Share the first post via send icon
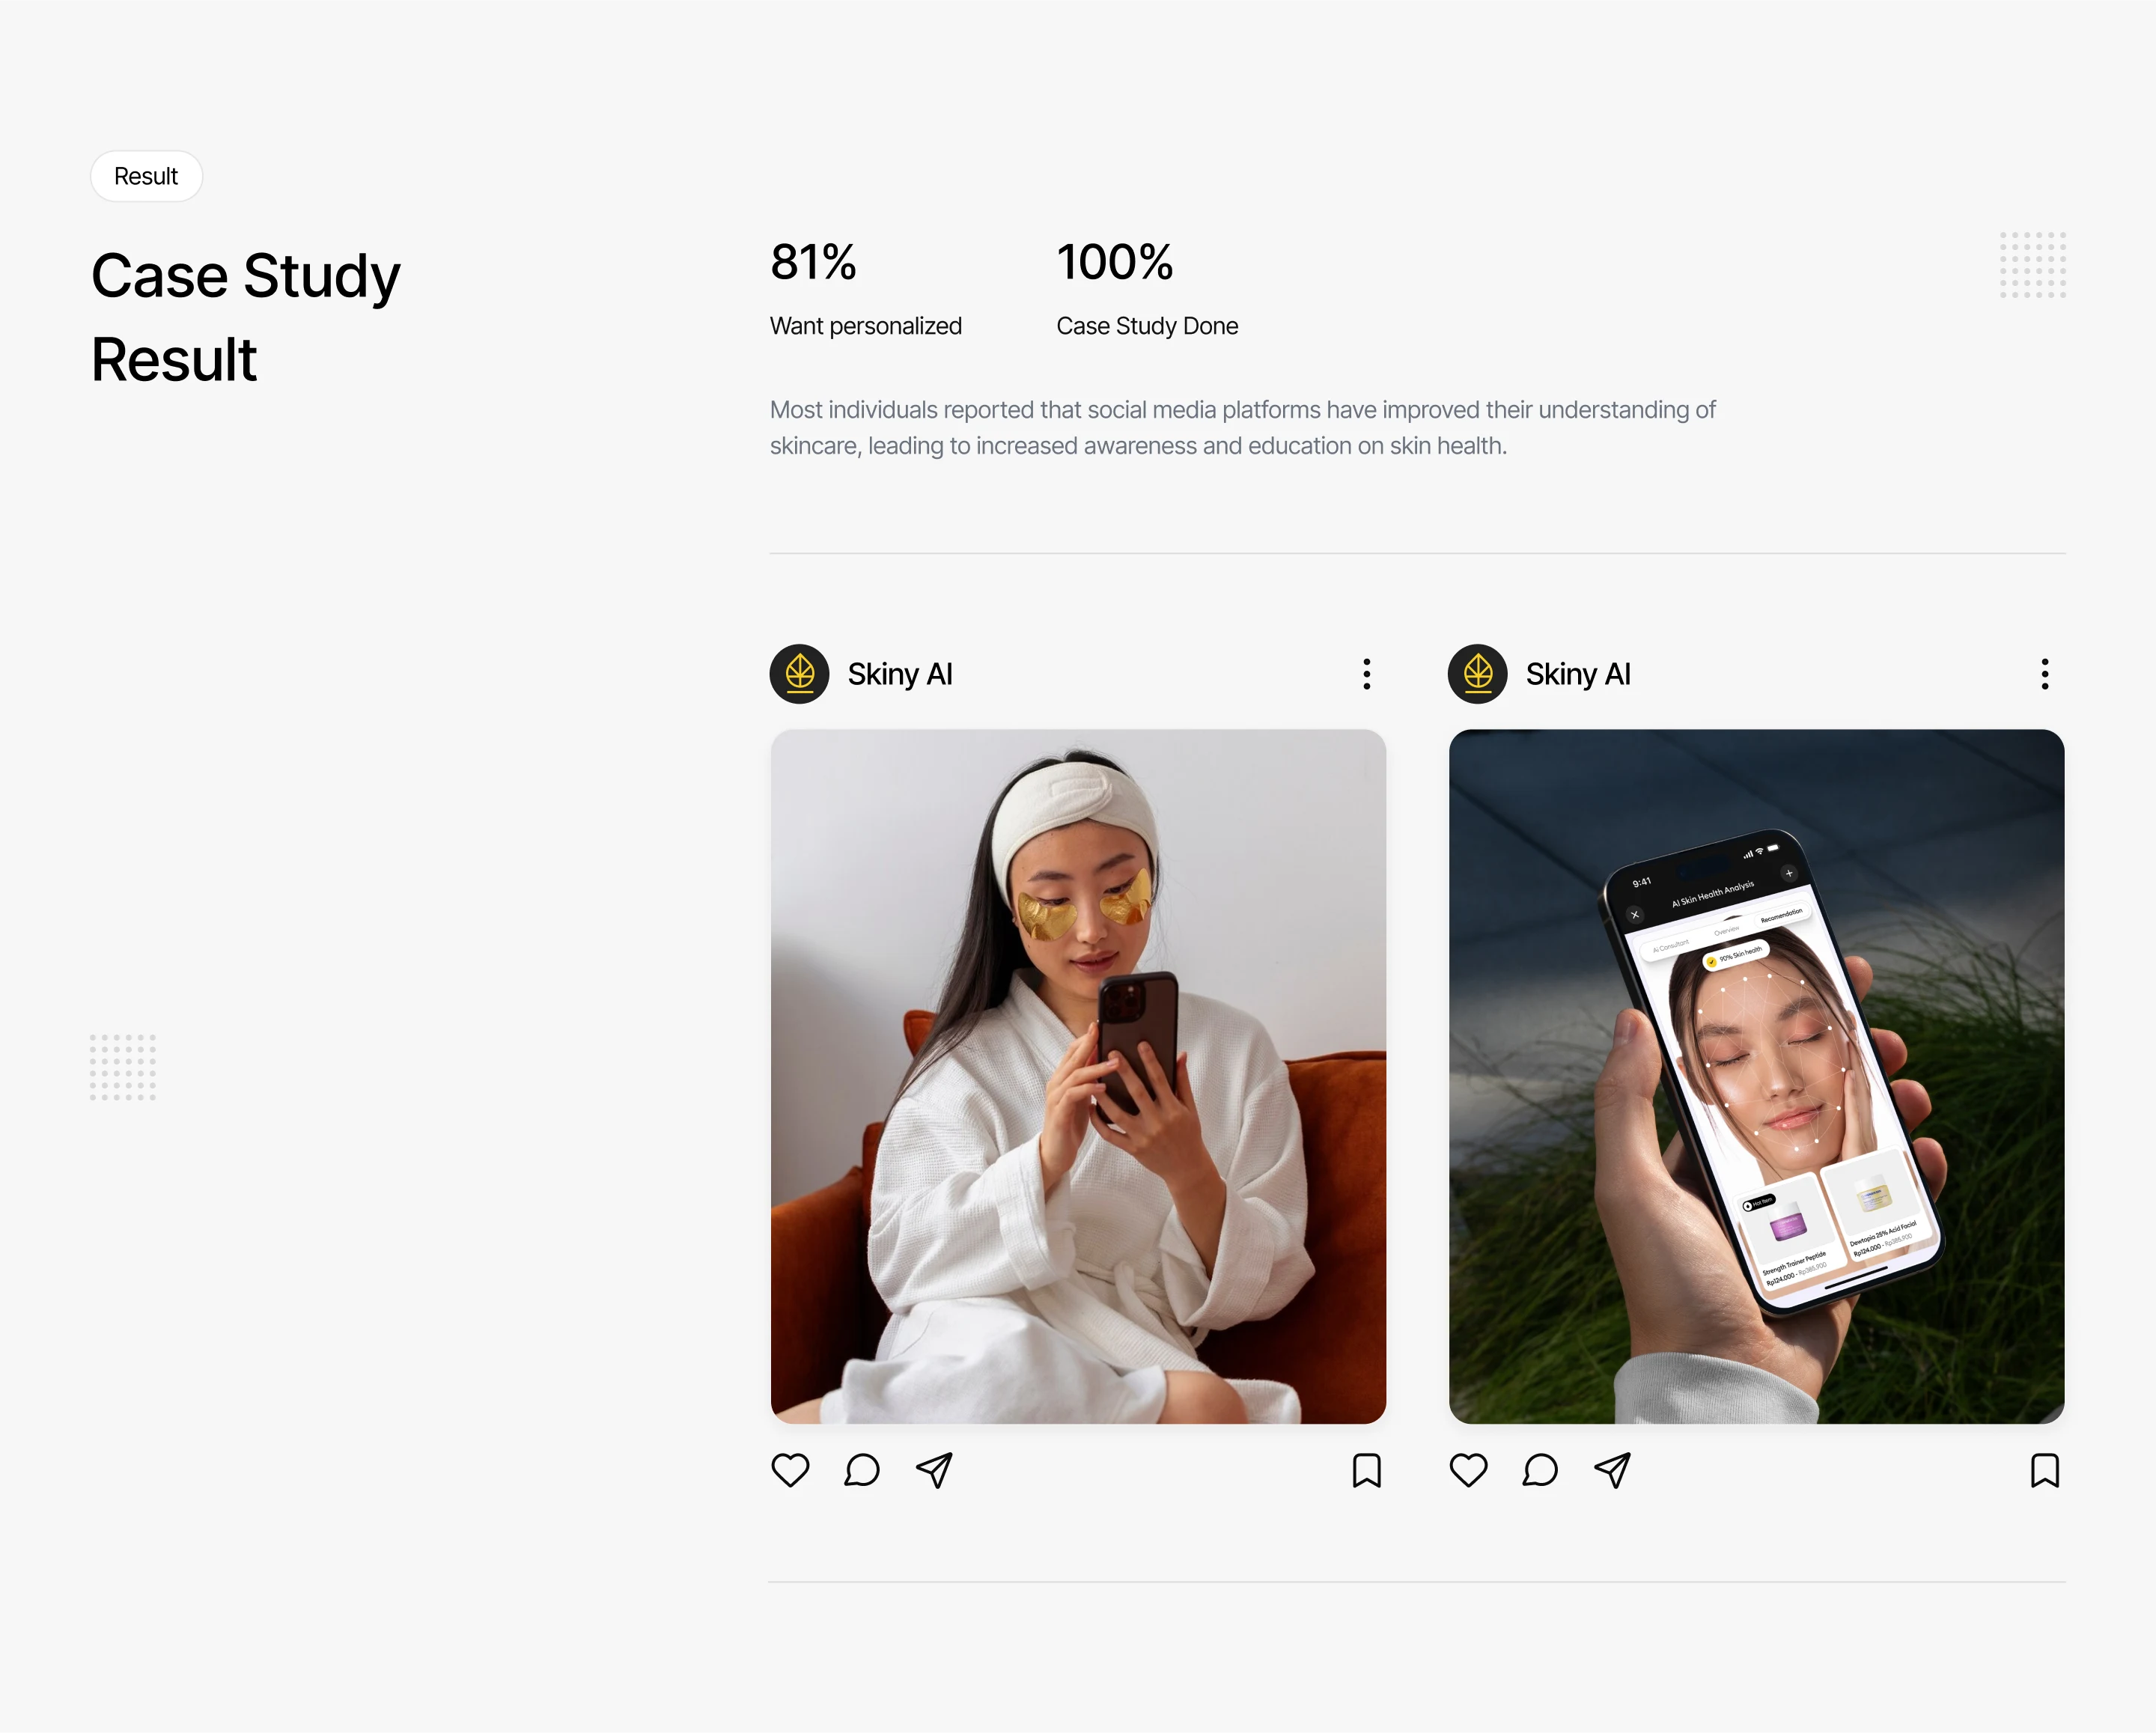 [934, 1470]
